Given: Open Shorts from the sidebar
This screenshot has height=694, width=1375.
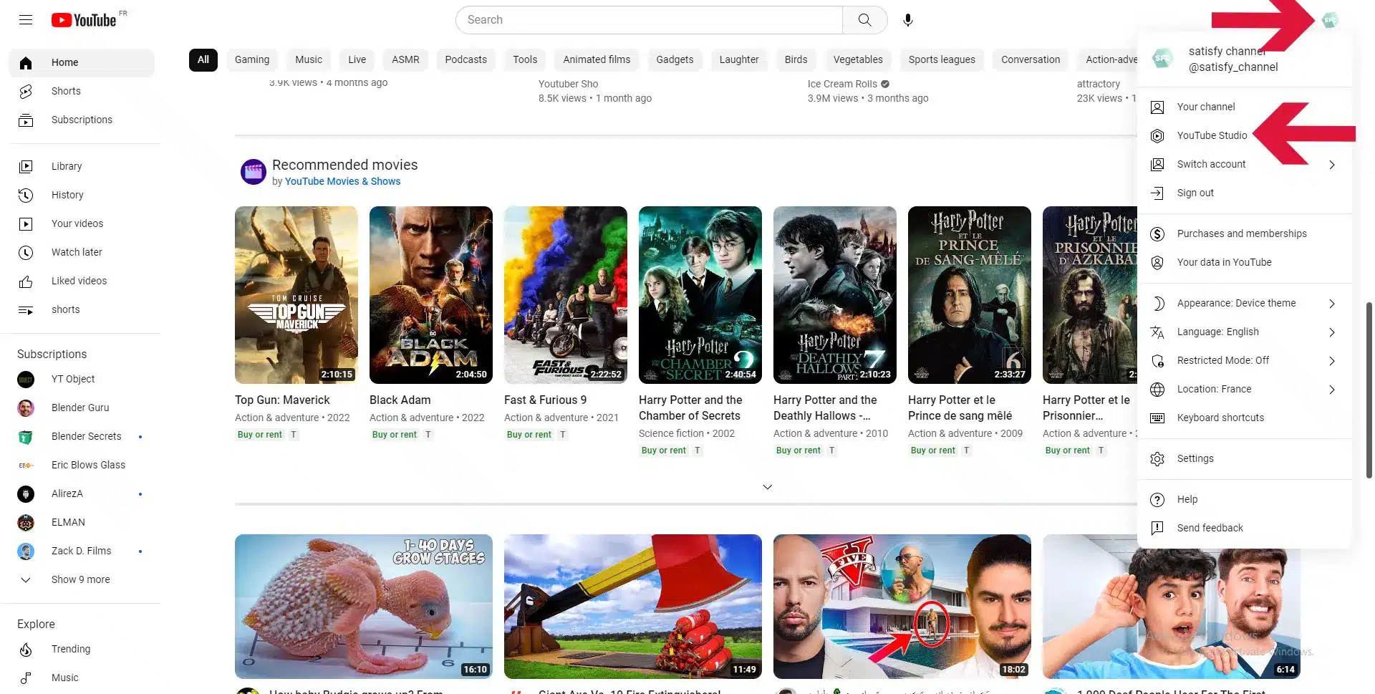Looking at the screenshot, I should [66, 91].
